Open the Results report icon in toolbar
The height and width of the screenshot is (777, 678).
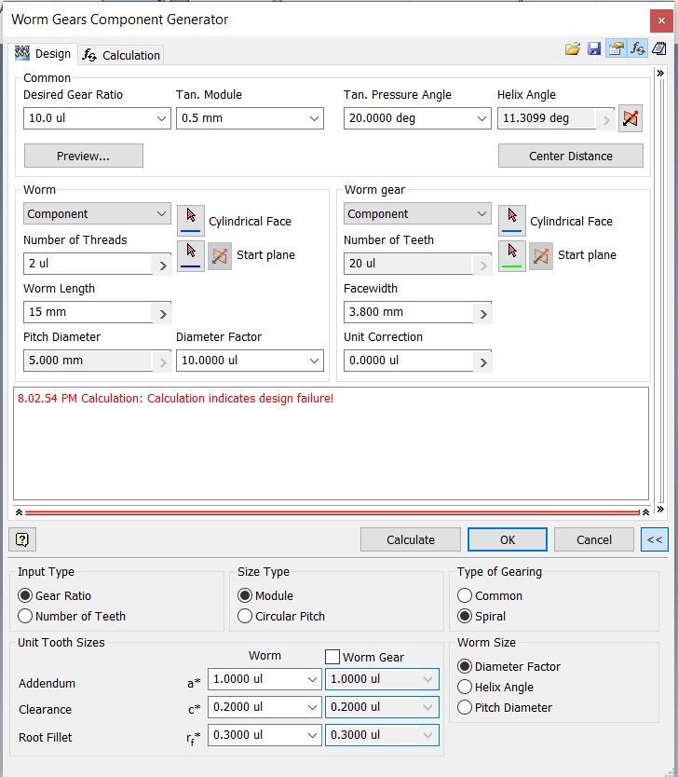[x=658, y=48]
